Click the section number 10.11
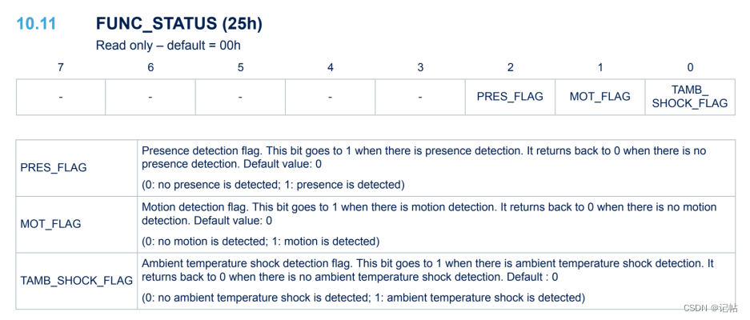Image resolution: width=750 pixels, height=320 pixels. (36, 24)
